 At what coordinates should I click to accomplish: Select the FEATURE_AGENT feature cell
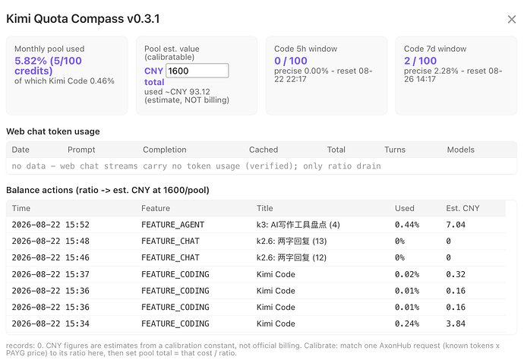pos(173,225)
